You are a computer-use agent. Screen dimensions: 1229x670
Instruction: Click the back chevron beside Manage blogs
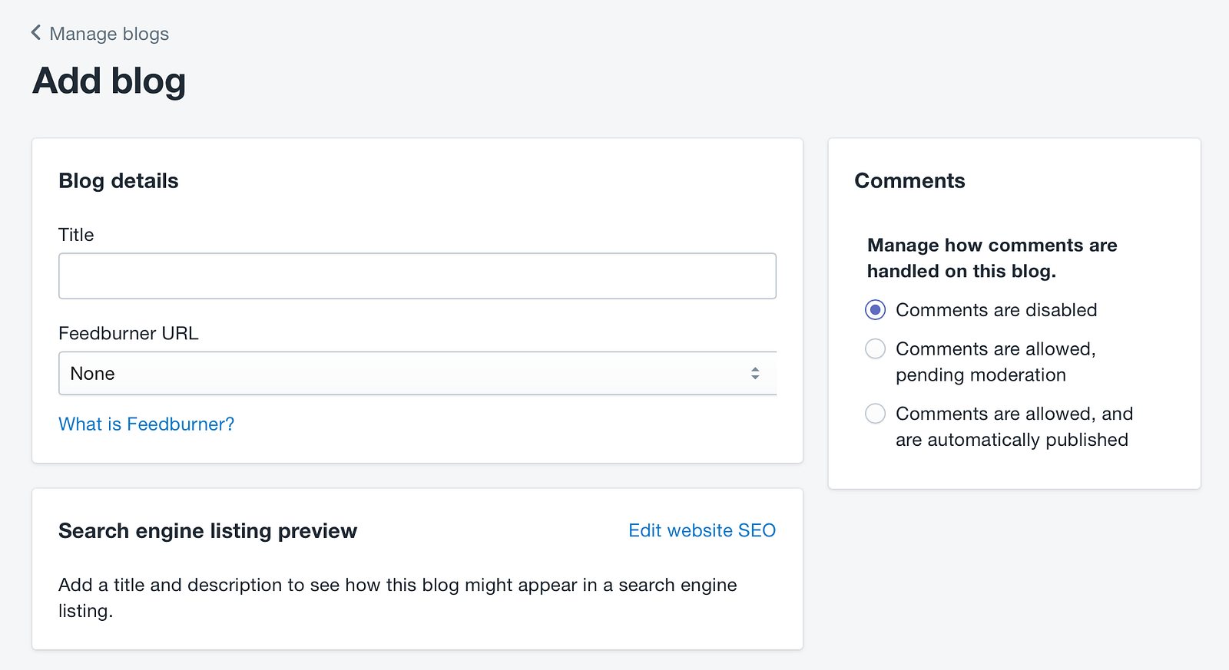point(35,32)
